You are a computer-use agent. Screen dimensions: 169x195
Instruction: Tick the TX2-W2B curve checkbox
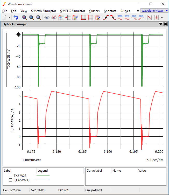(x=11, y=176)
